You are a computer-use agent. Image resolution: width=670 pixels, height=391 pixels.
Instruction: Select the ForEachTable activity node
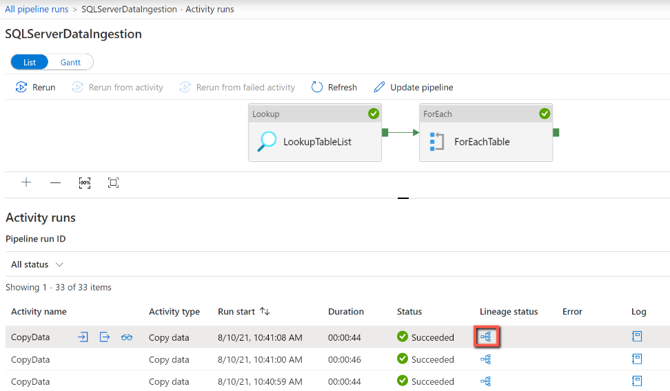486,133
